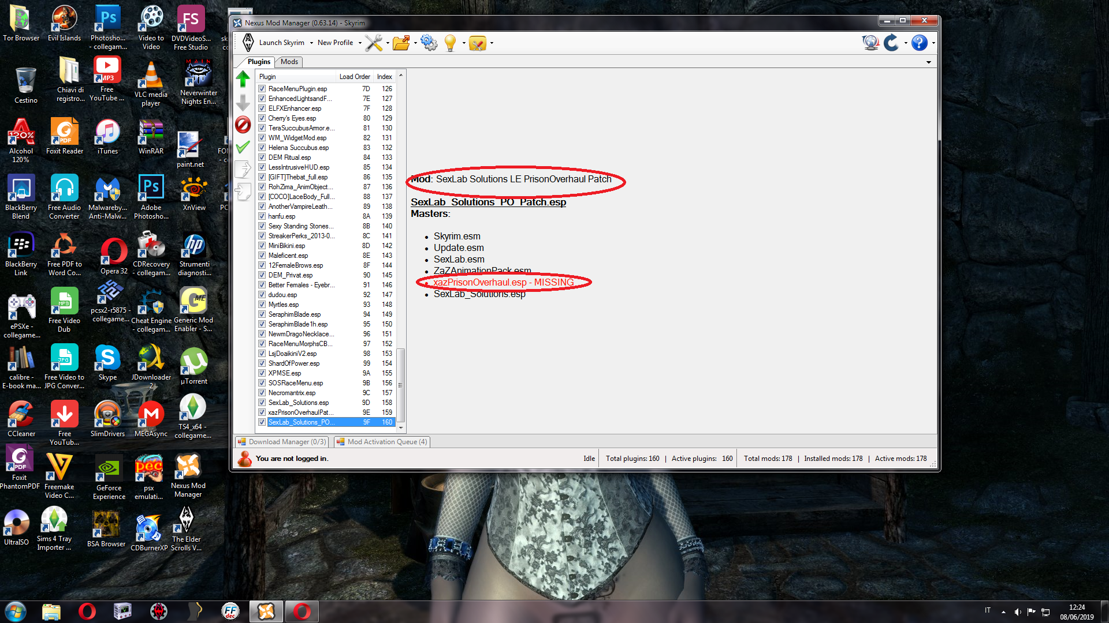Open the Cheat Engine desktop icon
Image resolution: width=1109 pixels, height=623 pixels.
pyautogui.click(x=151, y=310)
